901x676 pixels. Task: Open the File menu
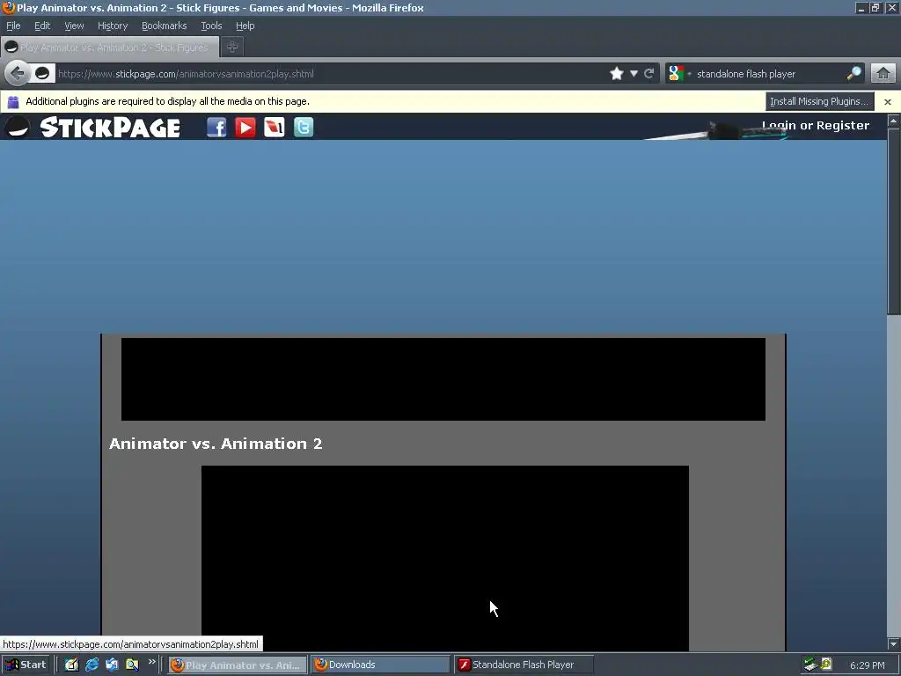point(13,26)
